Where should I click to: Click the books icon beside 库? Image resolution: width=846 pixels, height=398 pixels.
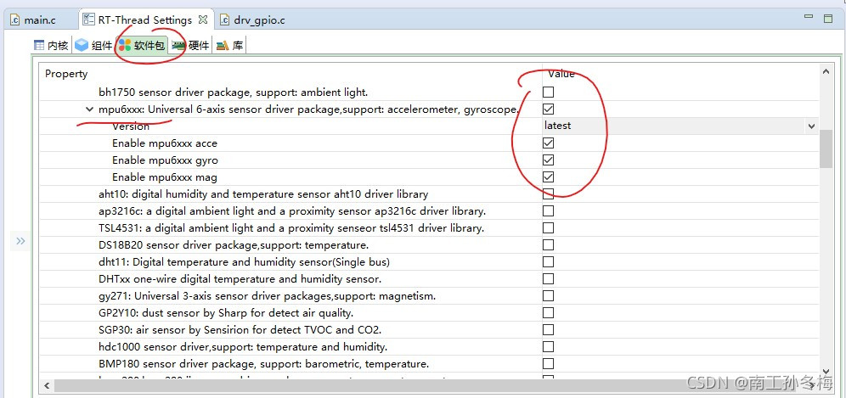click(x=223, y=47)
